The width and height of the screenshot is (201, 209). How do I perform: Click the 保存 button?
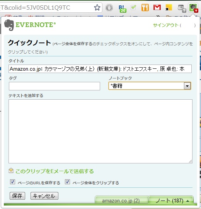[17, 196]
